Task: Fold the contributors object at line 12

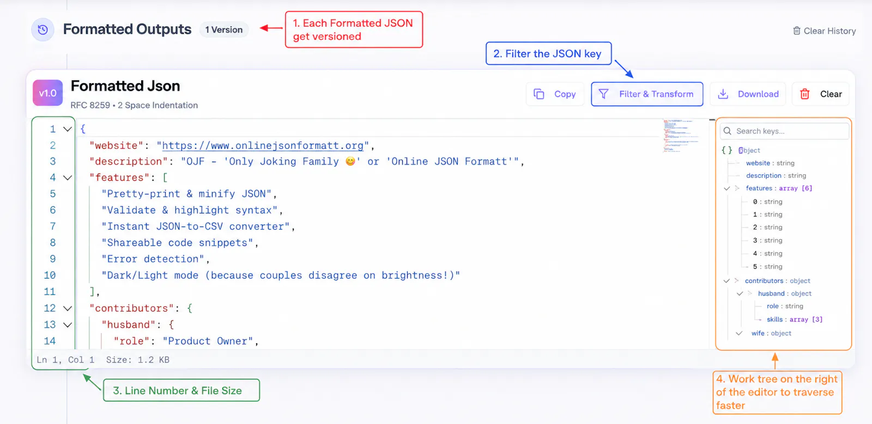Action: click(68, 309)
